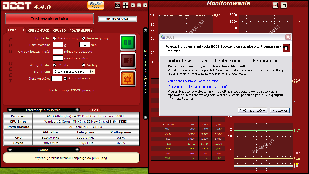Viewport: 309px width, 174px height.
Task: Minimize the OCCT main window
Action: [139, 5]
